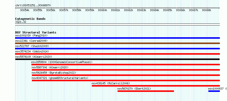The image size is (227, 101).
Task: Select the blue nsv522787 variant bar
Action: click(117, 49)
